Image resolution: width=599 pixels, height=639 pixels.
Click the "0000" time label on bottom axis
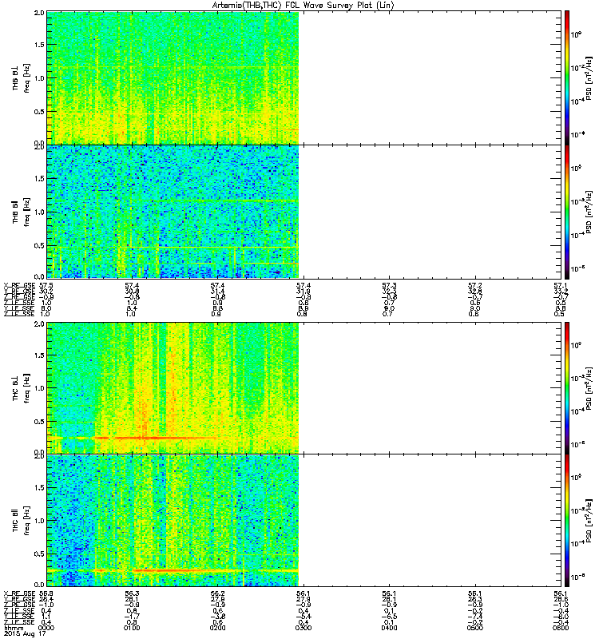pyautogui.click(x=46, y=628)
